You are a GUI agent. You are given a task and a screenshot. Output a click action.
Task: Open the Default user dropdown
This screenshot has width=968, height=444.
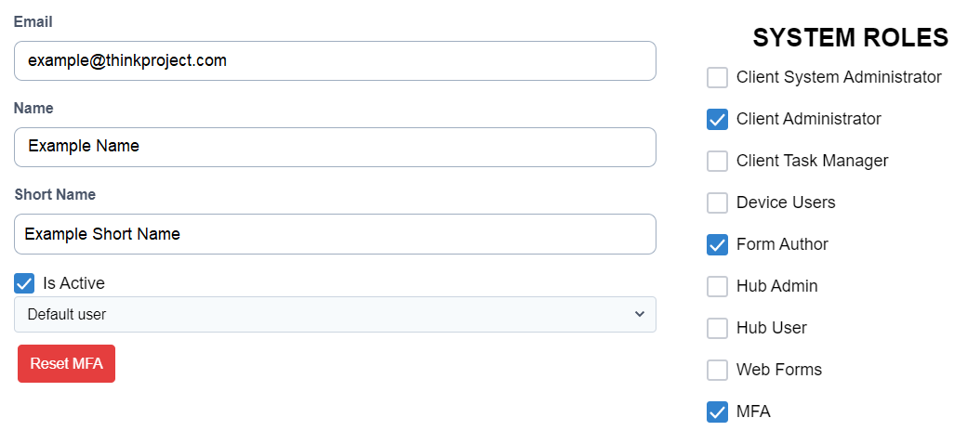[335, 314]
